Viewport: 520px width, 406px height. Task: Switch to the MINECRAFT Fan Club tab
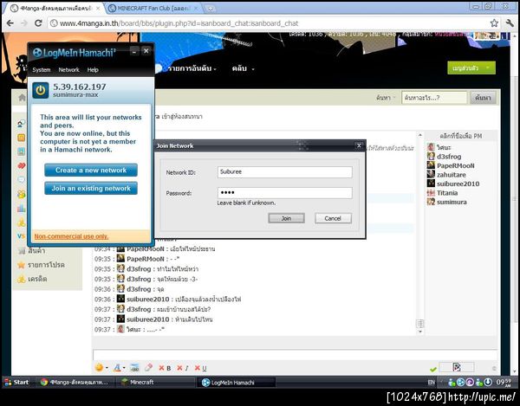(x=153, y=9)
